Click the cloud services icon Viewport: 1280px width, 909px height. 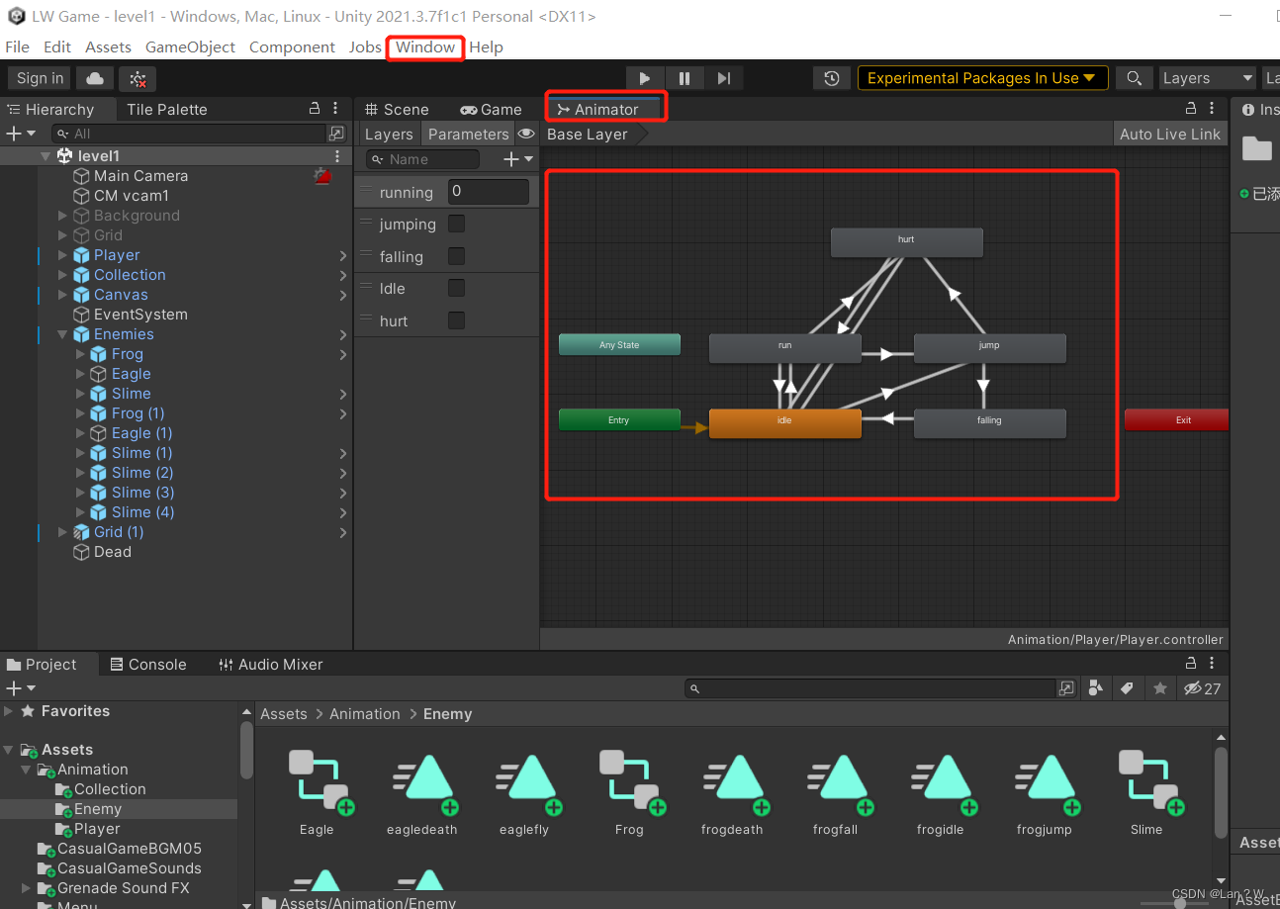tap(95, 78)
